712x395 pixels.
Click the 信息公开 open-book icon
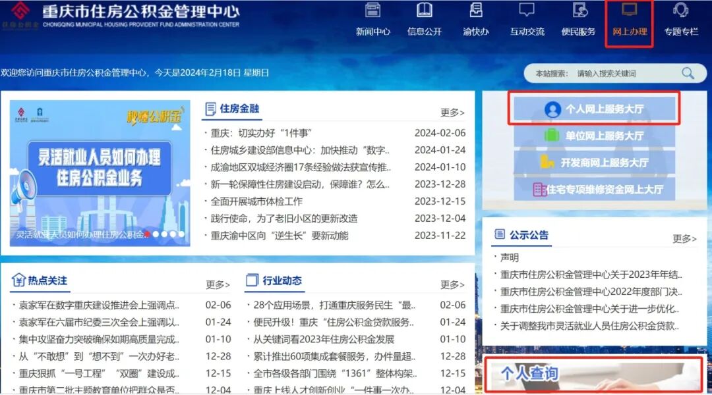(x=424, y=11)
